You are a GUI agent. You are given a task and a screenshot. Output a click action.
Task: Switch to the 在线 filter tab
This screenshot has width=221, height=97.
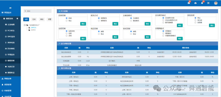(x=34, y=19)
